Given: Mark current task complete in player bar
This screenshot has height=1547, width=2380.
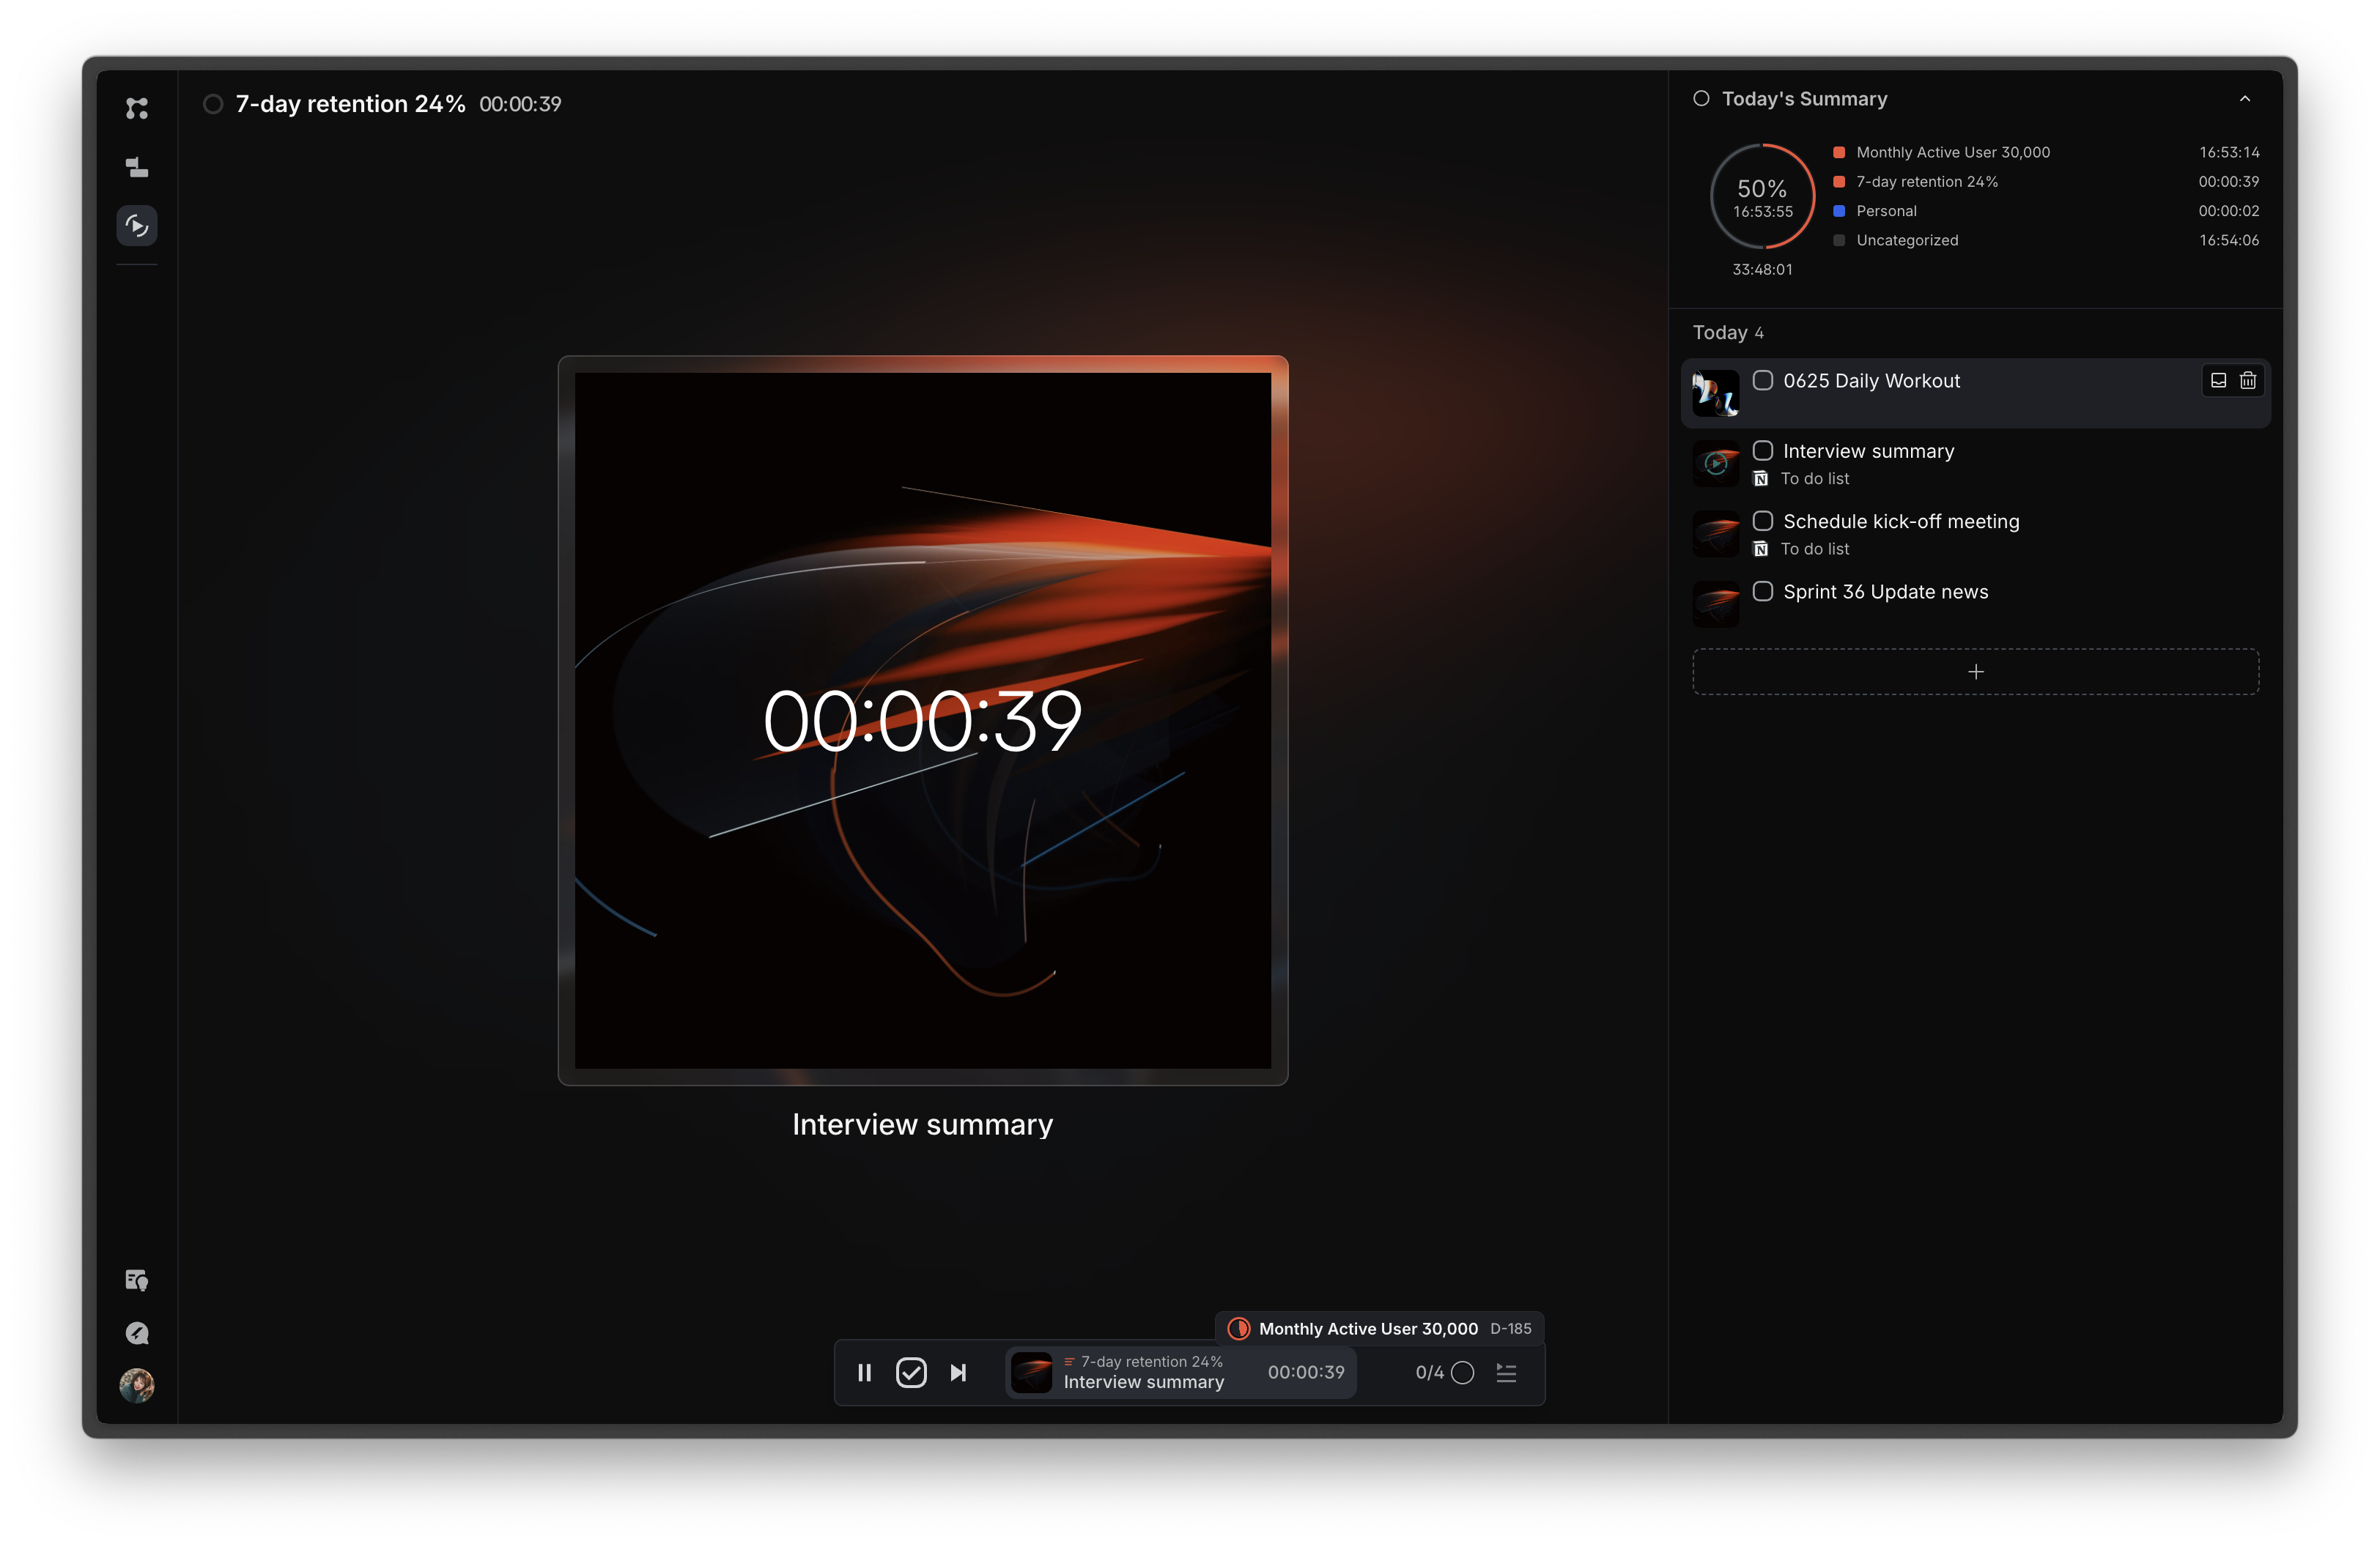Looking at the screenshot, I should (911, 1373).
